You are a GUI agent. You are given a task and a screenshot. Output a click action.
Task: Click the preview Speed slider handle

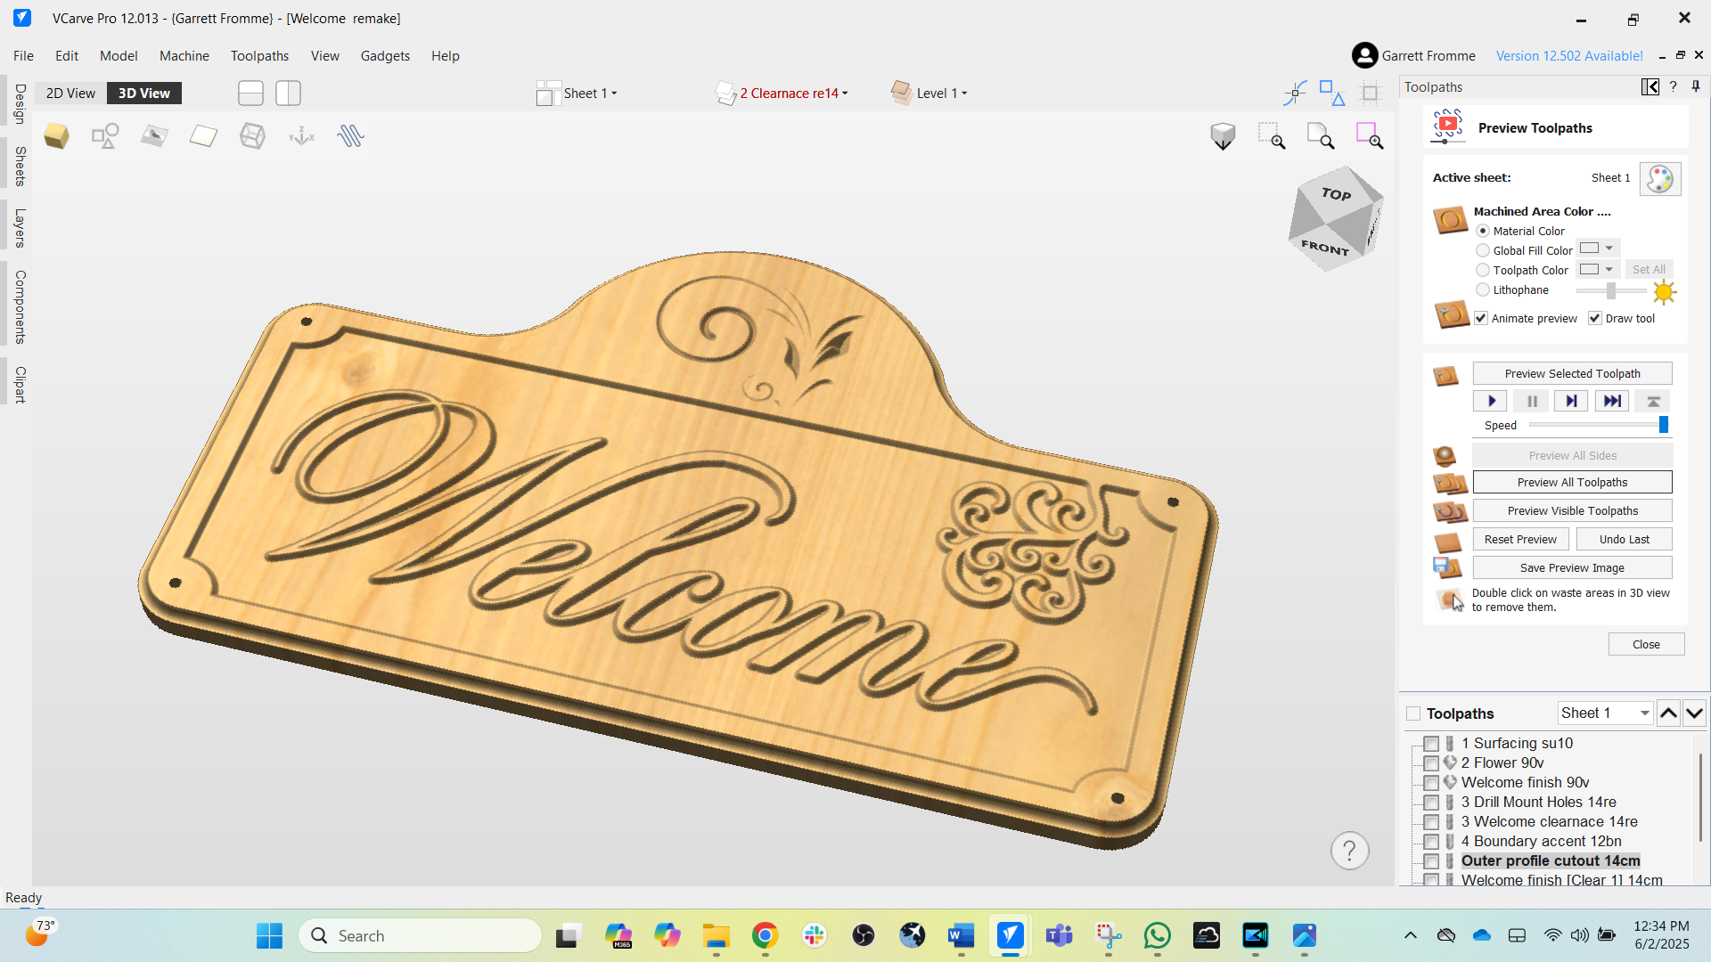(1663, 425)
